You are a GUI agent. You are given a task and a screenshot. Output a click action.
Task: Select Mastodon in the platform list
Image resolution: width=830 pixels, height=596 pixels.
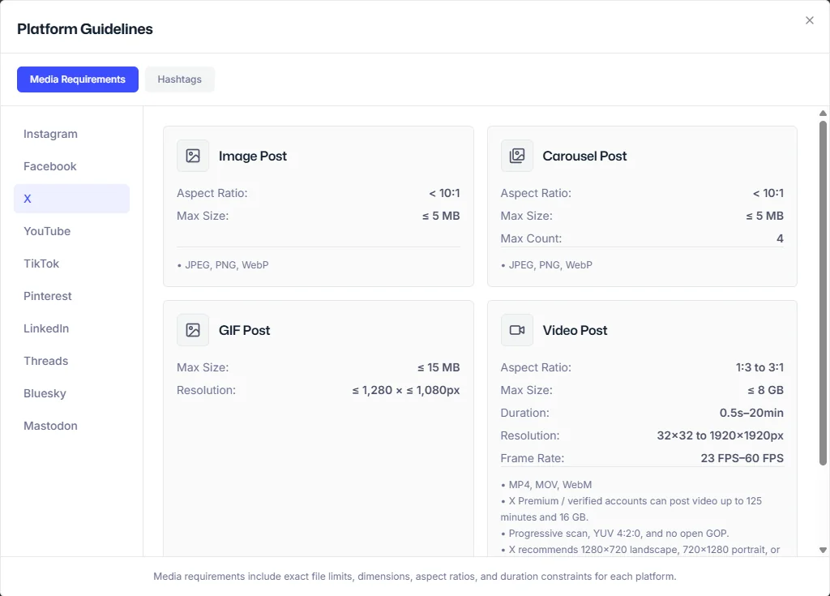tap(71, 426)
